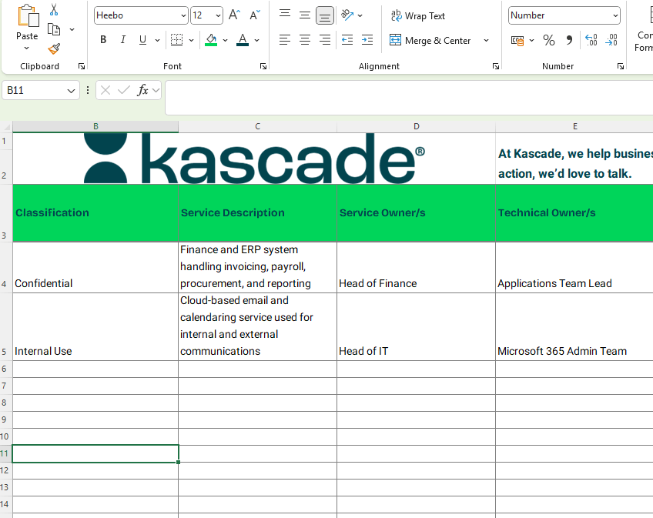653x518 pixels.
Task: Apply Percent Style formatting
Action: point(548,40)
